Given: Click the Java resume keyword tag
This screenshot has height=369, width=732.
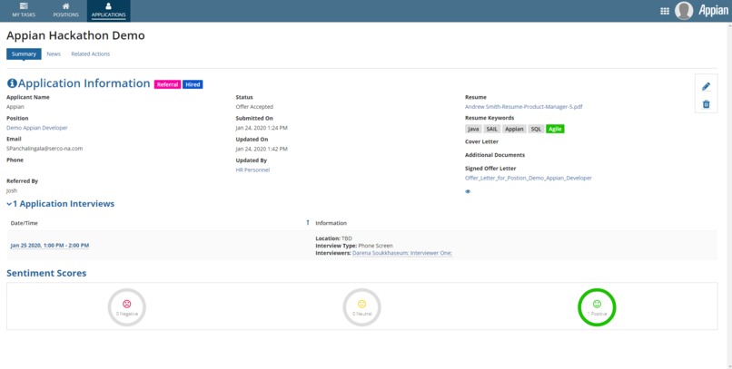Looking at the screenshot, I should 473,129.
